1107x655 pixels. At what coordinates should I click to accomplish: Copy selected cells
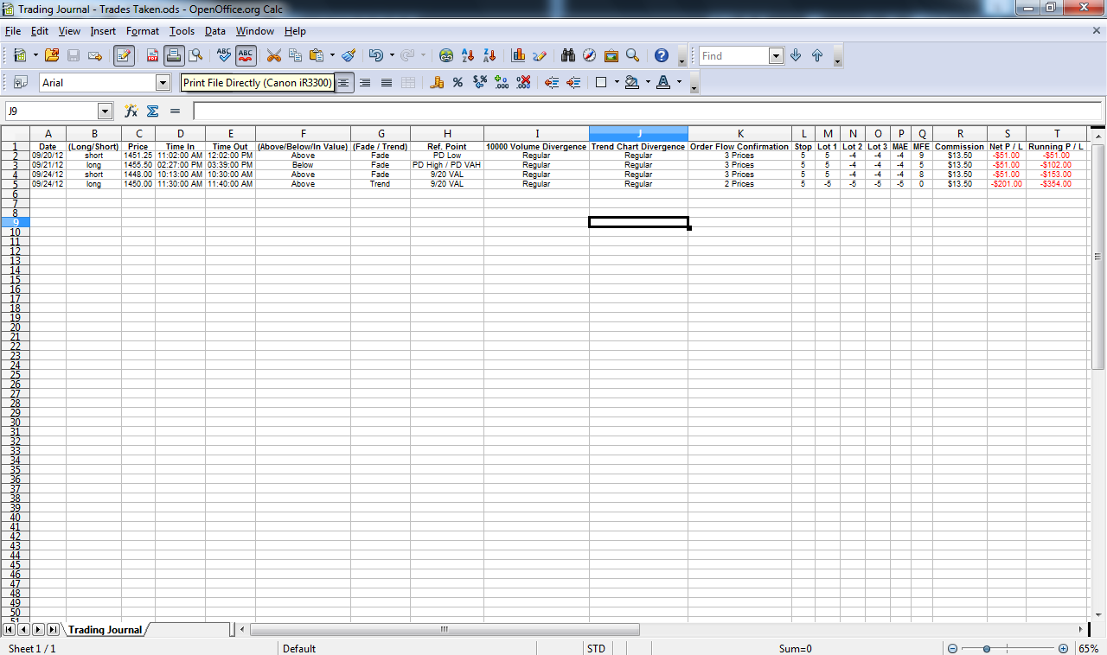pos(296,55)
